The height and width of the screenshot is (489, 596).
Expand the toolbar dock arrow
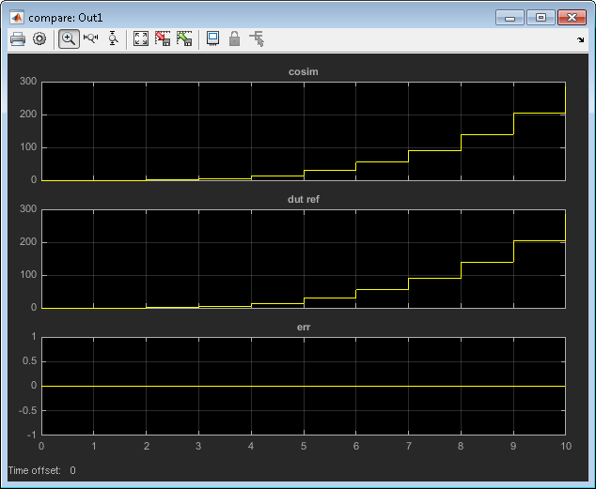(x=580, y=39)
